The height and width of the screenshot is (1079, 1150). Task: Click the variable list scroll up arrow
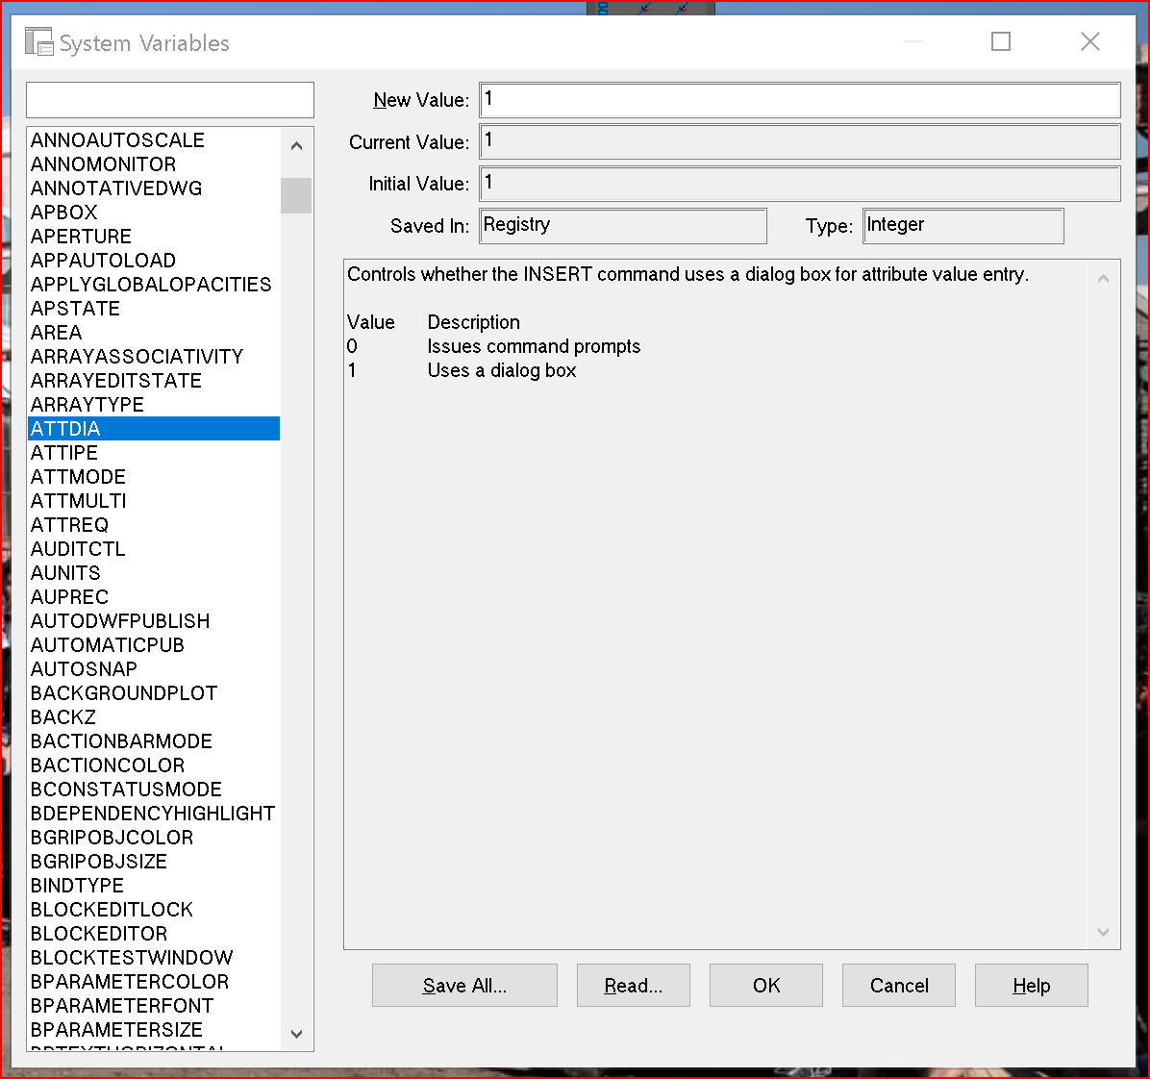click(296, 145)
